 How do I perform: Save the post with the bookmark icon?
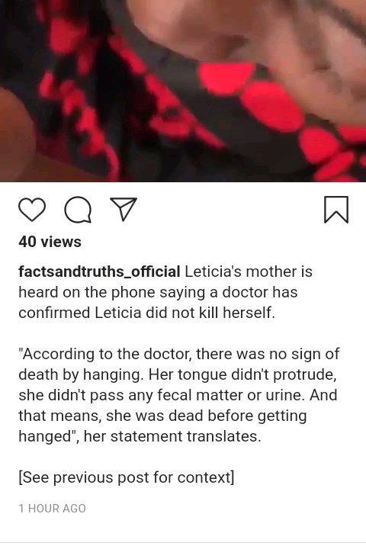point(336,209)
